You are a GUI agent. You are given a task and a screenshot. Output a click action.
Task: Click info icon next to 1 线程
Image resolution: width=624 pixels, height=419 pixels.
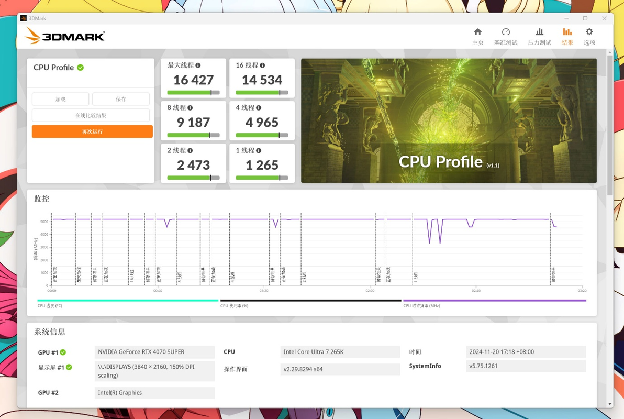pyautogui.click(x=259, y=150)
